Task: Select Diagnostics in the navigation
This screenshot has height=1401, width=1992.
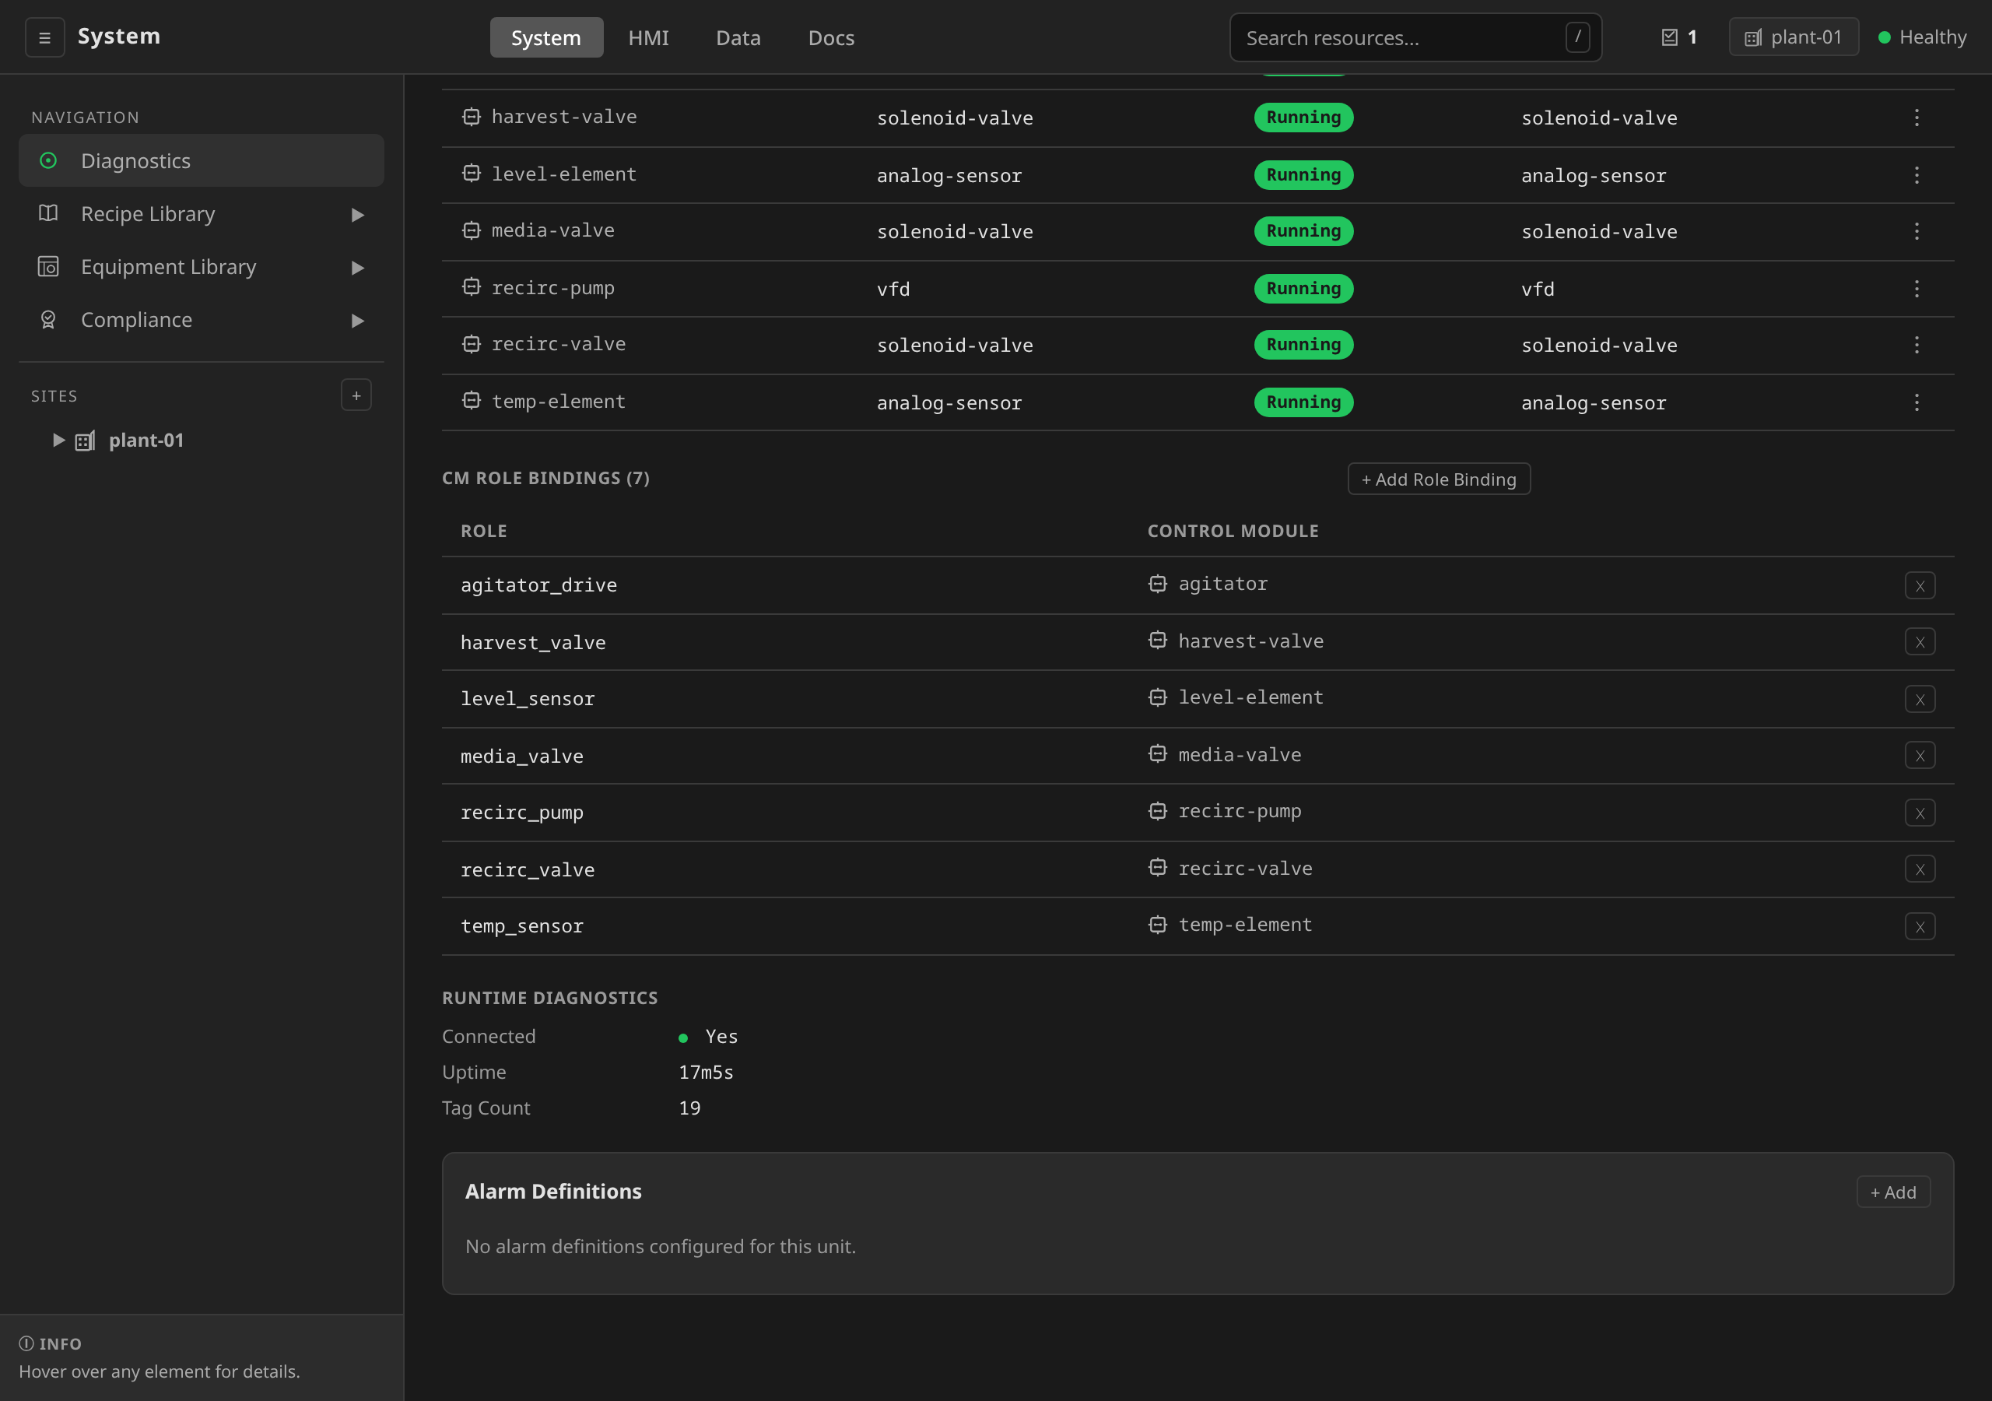Action: click(202, 160)
